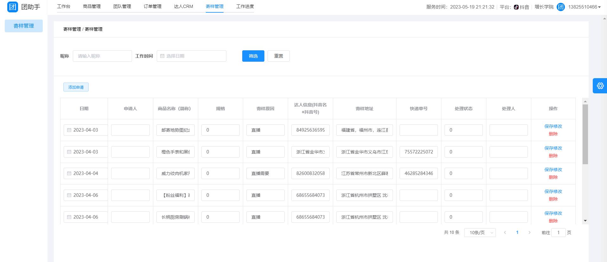Select 寄样管理 in the left sidebar
Viewport: 607px width, 262px height.
point(24,26)
